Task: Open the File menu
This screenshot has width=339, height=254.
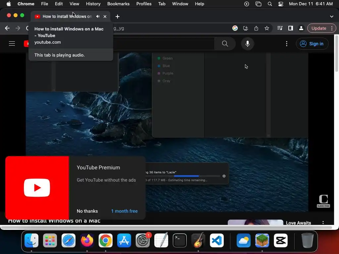Action: pyautogui.click(x=45, y=4)
